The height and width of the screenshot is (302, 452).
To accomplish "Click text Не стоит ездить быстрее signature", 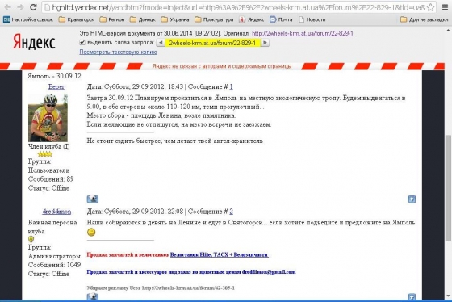I will pyautogui.click(x=174, y=141).
